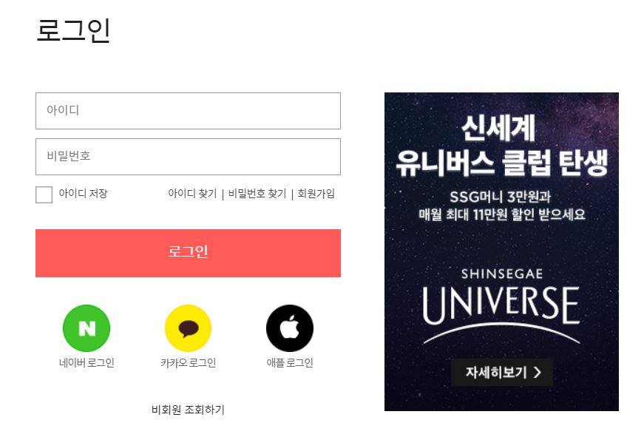Toggle the 아이디 저장 checkbox
Image resolution: width=644 pixels, height=437 pixels.
pos(44,194)
